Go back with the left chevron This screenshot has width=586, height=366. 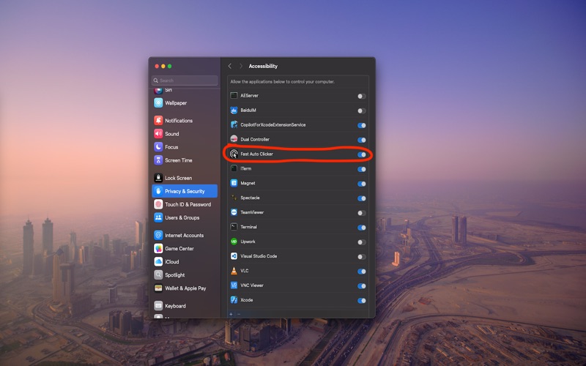click(x=230, y=66)
